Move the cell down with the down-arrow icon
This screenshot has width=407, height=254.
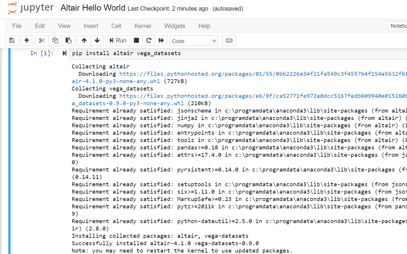pyautogui.click(x=97, y=40)
